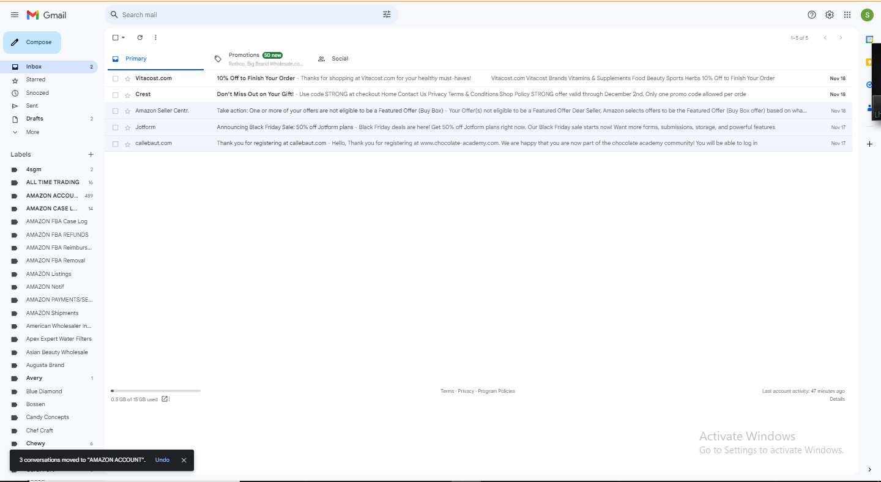Open the Privacy link

click(466, 391)
